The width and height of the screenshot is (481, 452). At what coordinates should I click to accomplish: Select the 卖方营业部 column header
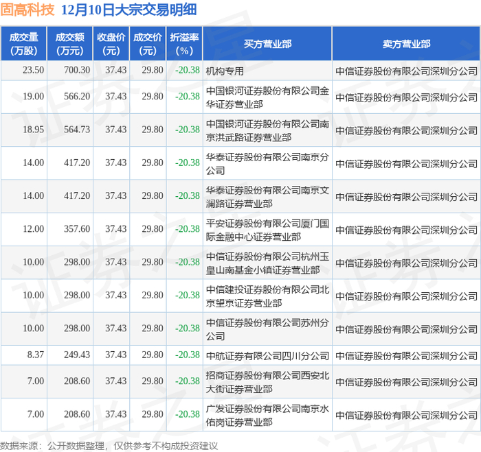(x=406, y=44)
